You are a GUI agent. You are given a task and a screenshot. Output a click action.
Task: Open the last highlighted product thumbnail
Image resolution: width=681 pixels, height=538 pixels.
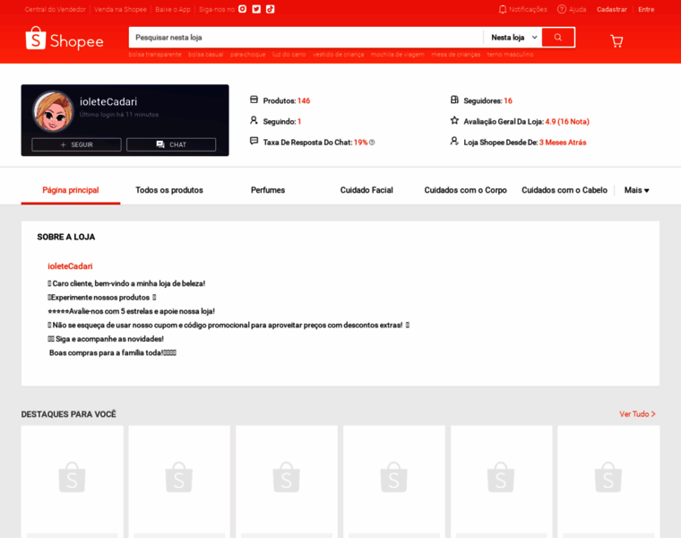[x=608, y=477]
